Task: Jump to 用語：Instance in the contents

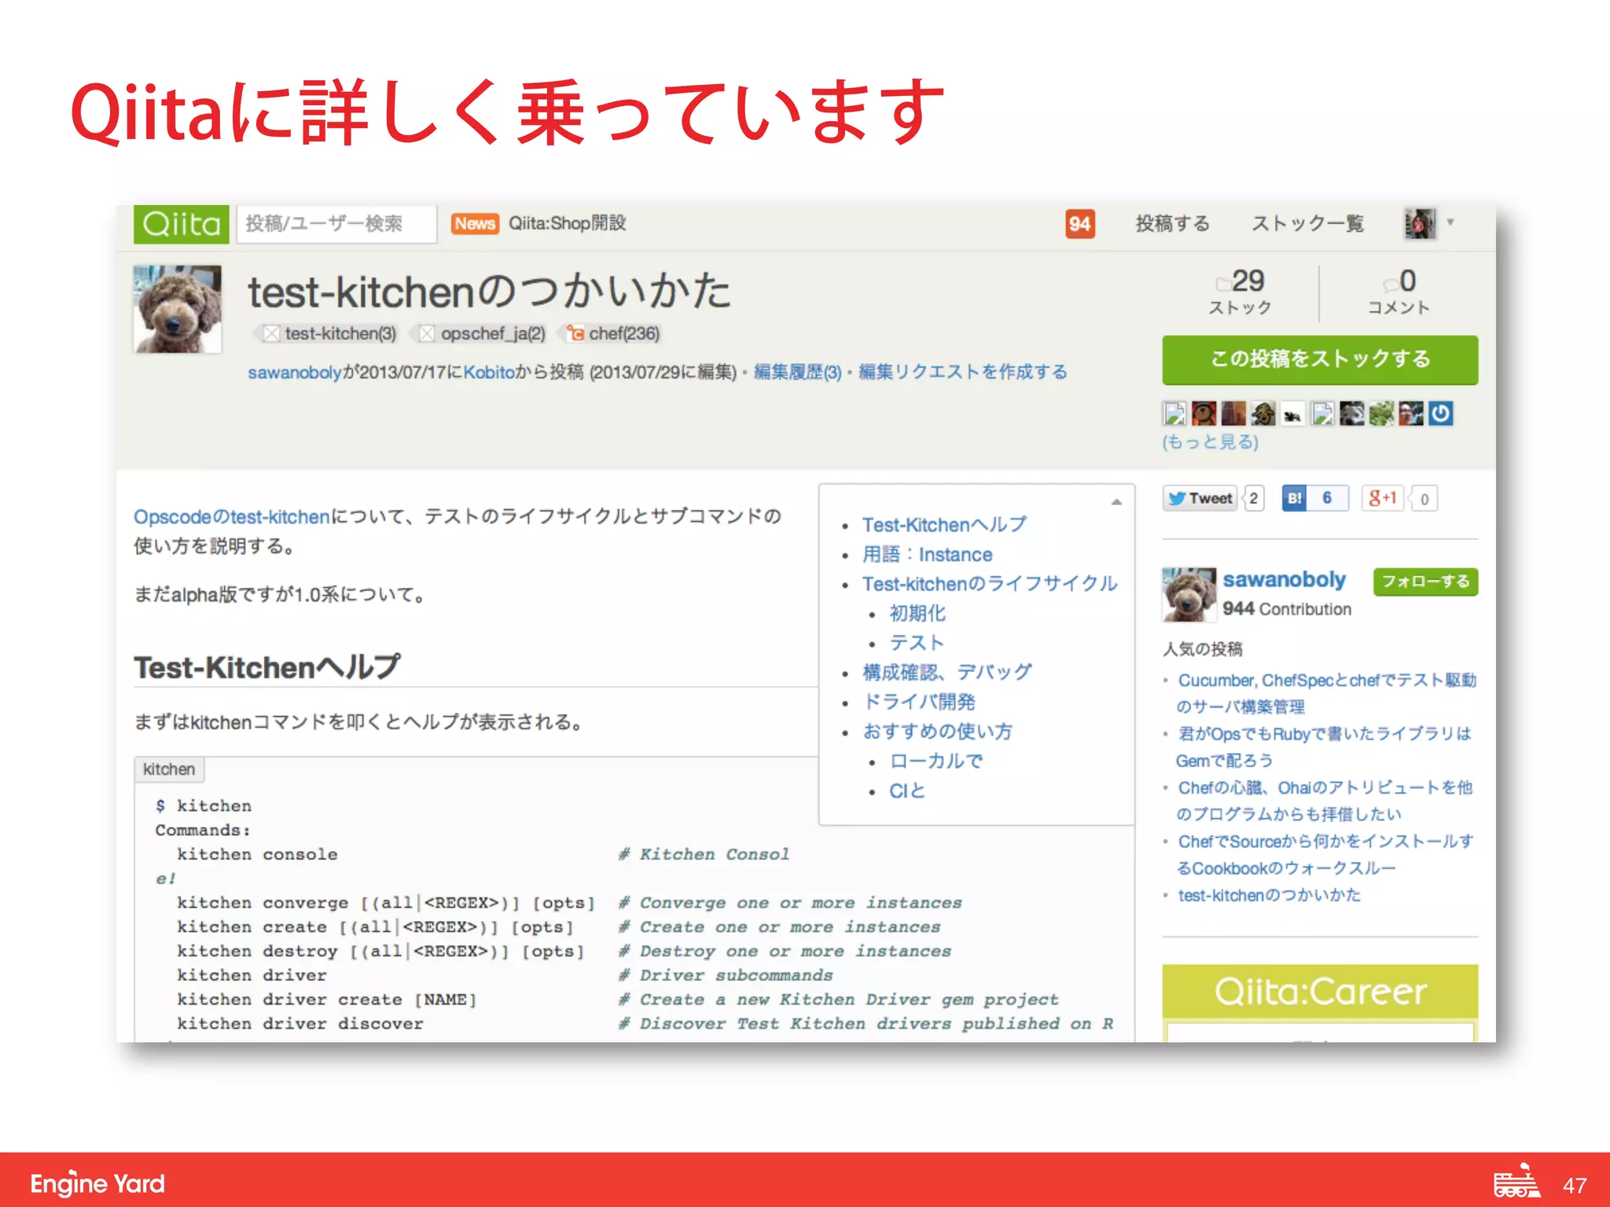Action: click(x=927, y=555)
